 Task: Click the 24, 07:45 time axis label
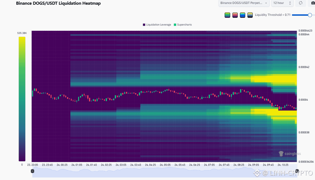pyautogui.click(x=224, y=165)
